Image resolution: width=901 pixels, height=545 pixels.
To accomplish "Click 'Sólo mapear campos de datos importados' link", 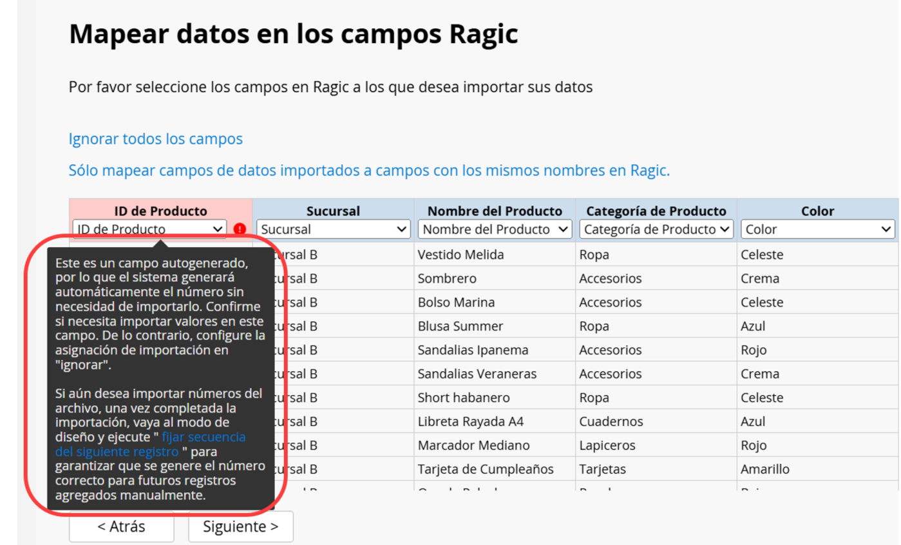I will tap(370, 171).
